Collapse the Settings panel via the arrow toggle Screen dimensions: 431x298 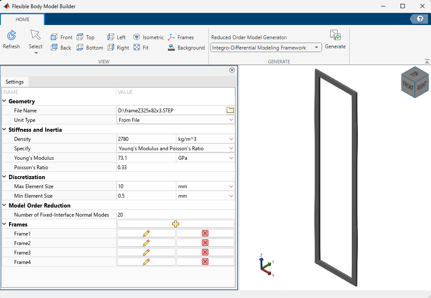click(232, 70)
